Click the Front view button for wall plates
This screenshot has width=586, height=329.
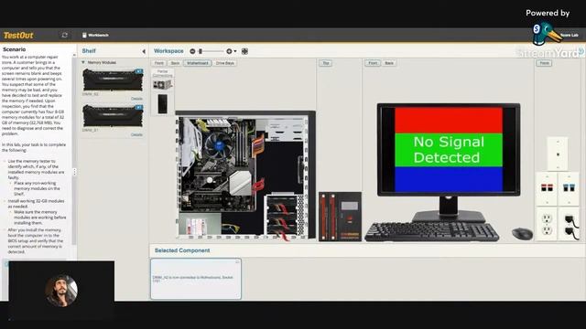pyautogui.click(x=544, y=63)
